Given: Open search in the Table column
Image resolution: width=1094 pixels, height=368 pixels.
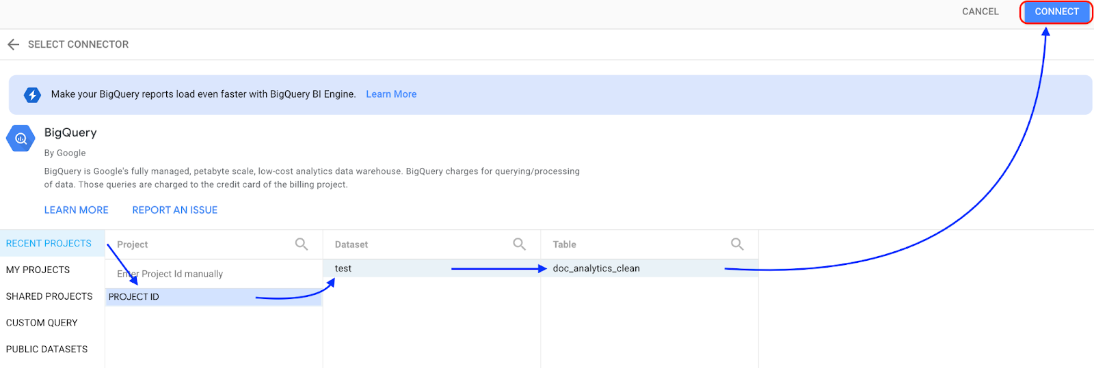Looking at the screenshot, I should click(736, 244).
